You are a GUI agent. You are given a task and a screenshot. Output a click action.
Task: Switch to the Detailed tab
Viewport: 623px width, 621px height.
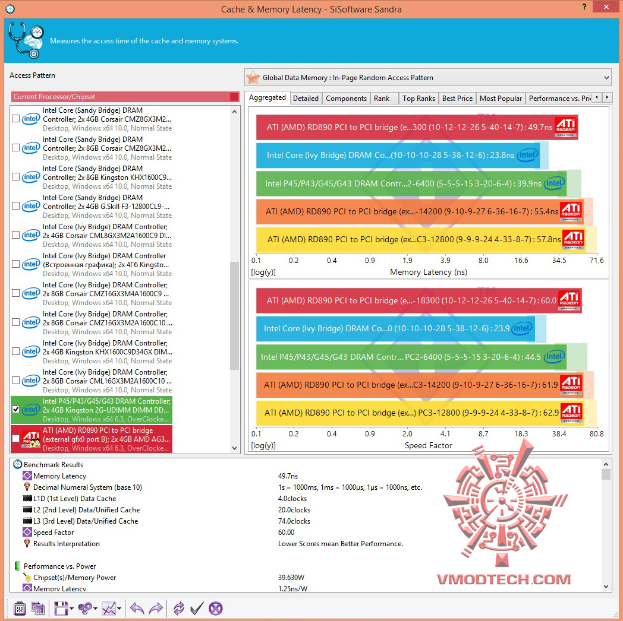click(x=306, y=99)
